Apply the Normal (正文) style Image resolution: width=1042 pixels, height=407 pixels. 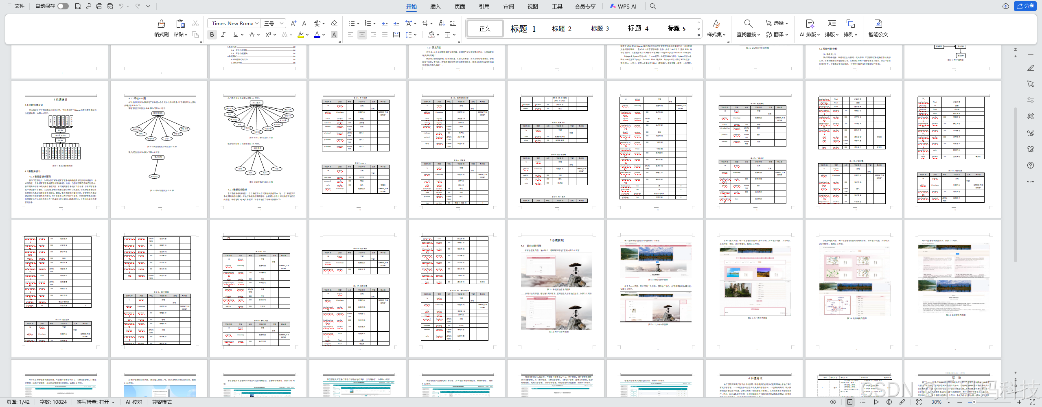pyautogui.click(x=485, y=28)
